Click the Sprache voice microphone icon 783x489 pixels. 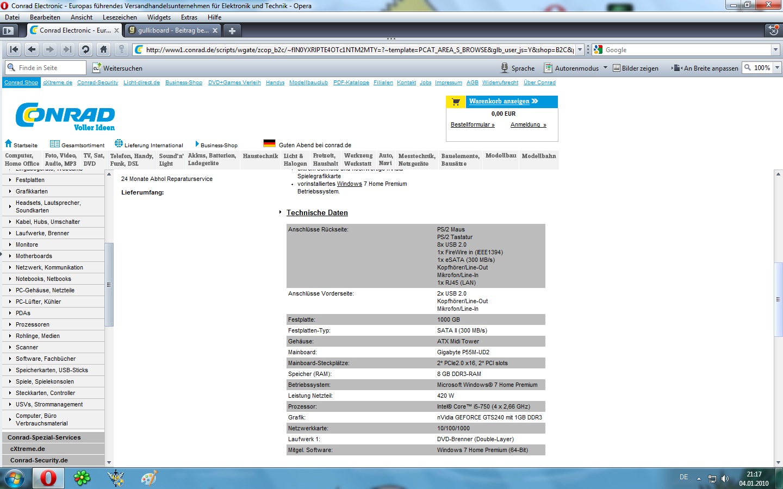pos(505,68)
